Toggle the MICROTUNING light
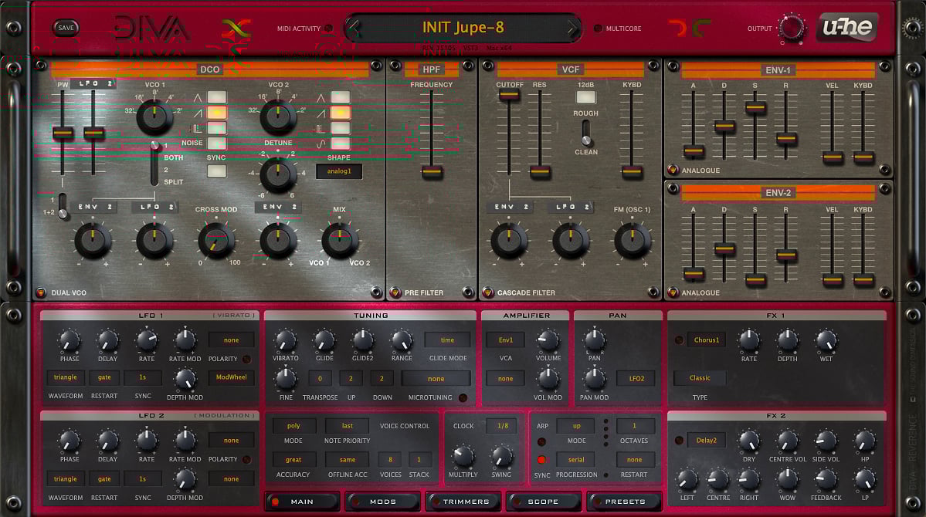This screenshot has width=926, height=517. pos(463,398)
